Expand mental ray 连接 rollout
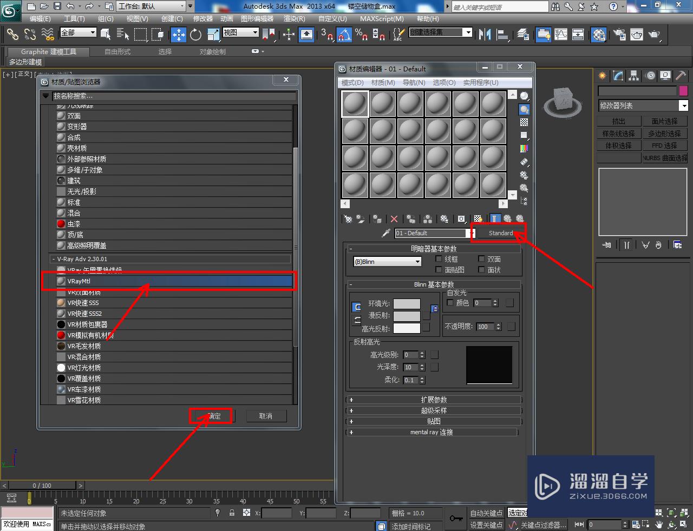693x531 pixels. coord(432,432)
